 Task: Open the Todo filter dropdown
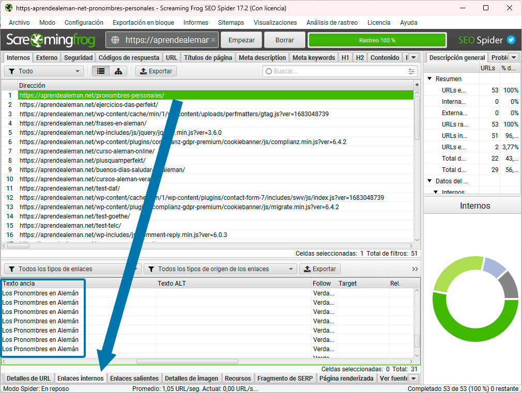43,71
